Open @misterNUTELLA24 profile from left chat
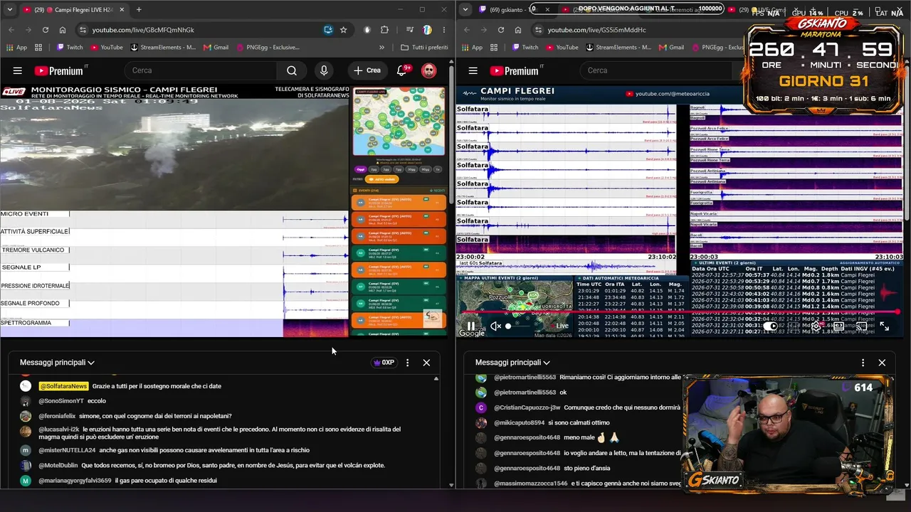The height and width of the screenshot is (512, 911). click(68, 450)
